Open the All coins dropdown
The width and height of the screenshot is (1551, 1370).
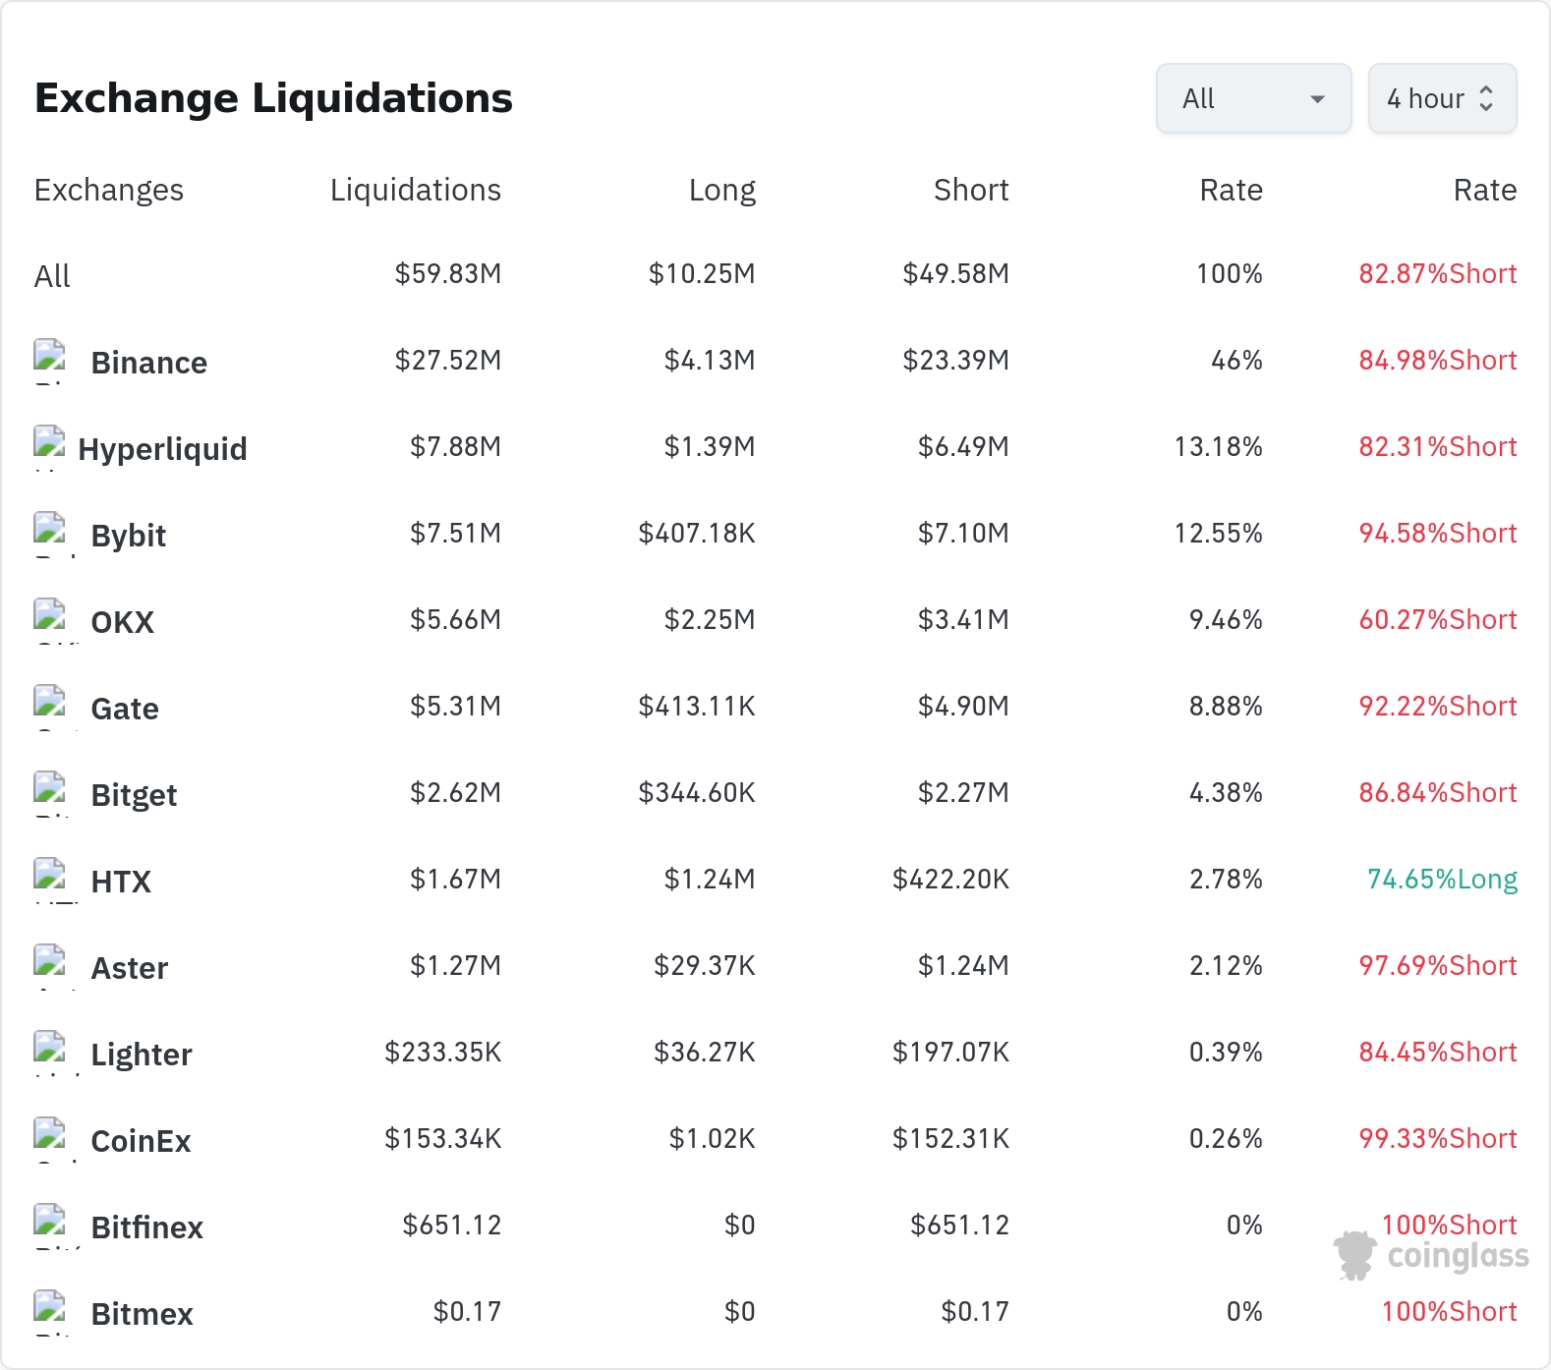[x=1253, y=98]
